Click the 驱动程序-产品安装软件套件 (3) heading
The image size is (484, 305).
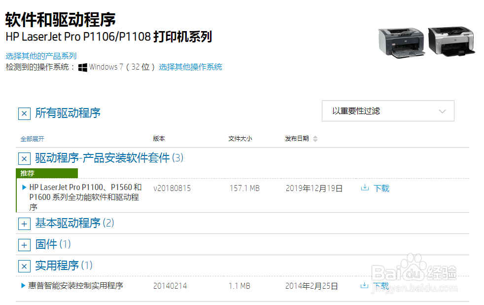[109, 158]
